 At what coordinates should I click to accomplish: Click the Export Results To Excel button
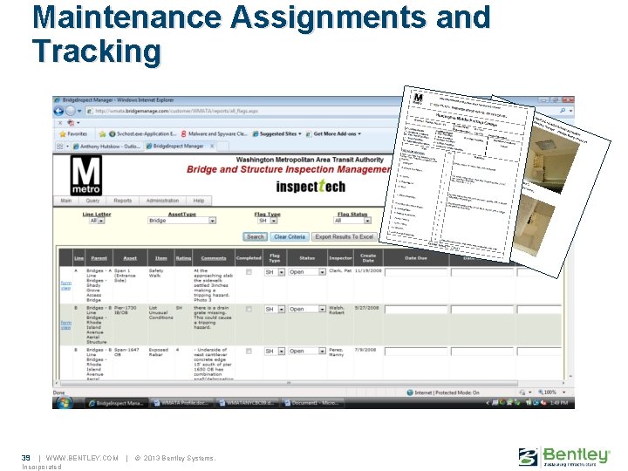(x=344, y=236)
